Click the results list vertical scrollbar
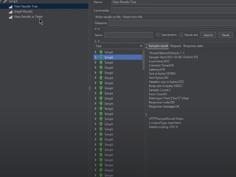 [x=144, y=60]
